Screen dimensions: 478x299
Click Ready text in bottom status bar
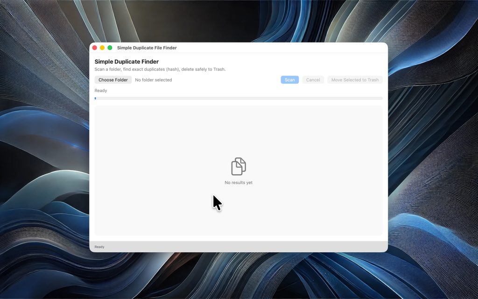click(99, 247)
